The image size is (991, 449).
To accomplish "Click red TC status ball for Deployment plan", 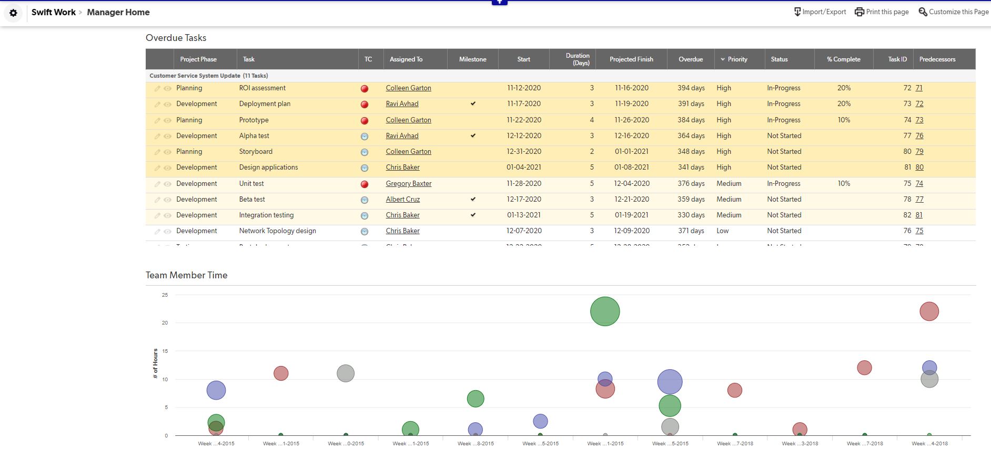I will (365, 105).
